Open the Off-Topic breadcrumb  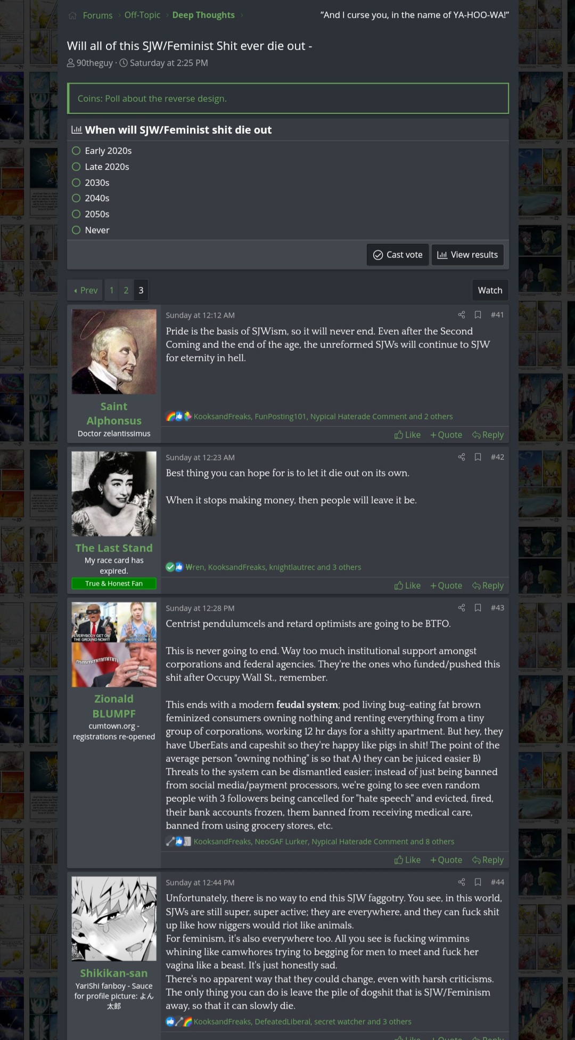coord(142,15)
